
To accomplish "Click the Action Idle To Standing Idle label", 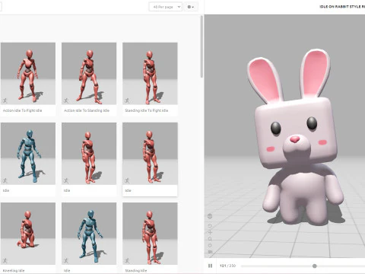I will (x=87, y=110).
